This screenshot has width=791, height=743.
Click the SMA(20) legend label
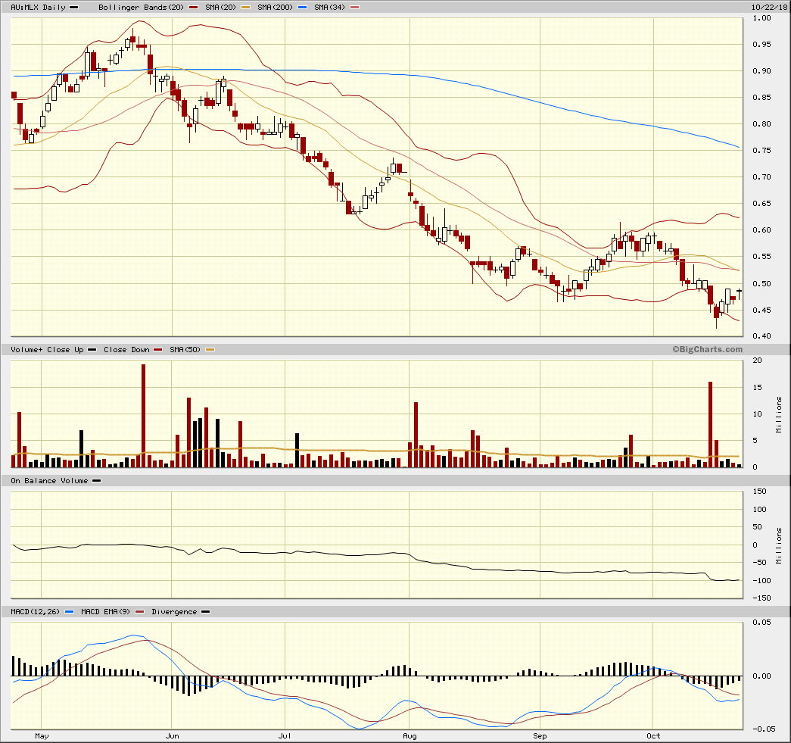(x=220, y=8)
